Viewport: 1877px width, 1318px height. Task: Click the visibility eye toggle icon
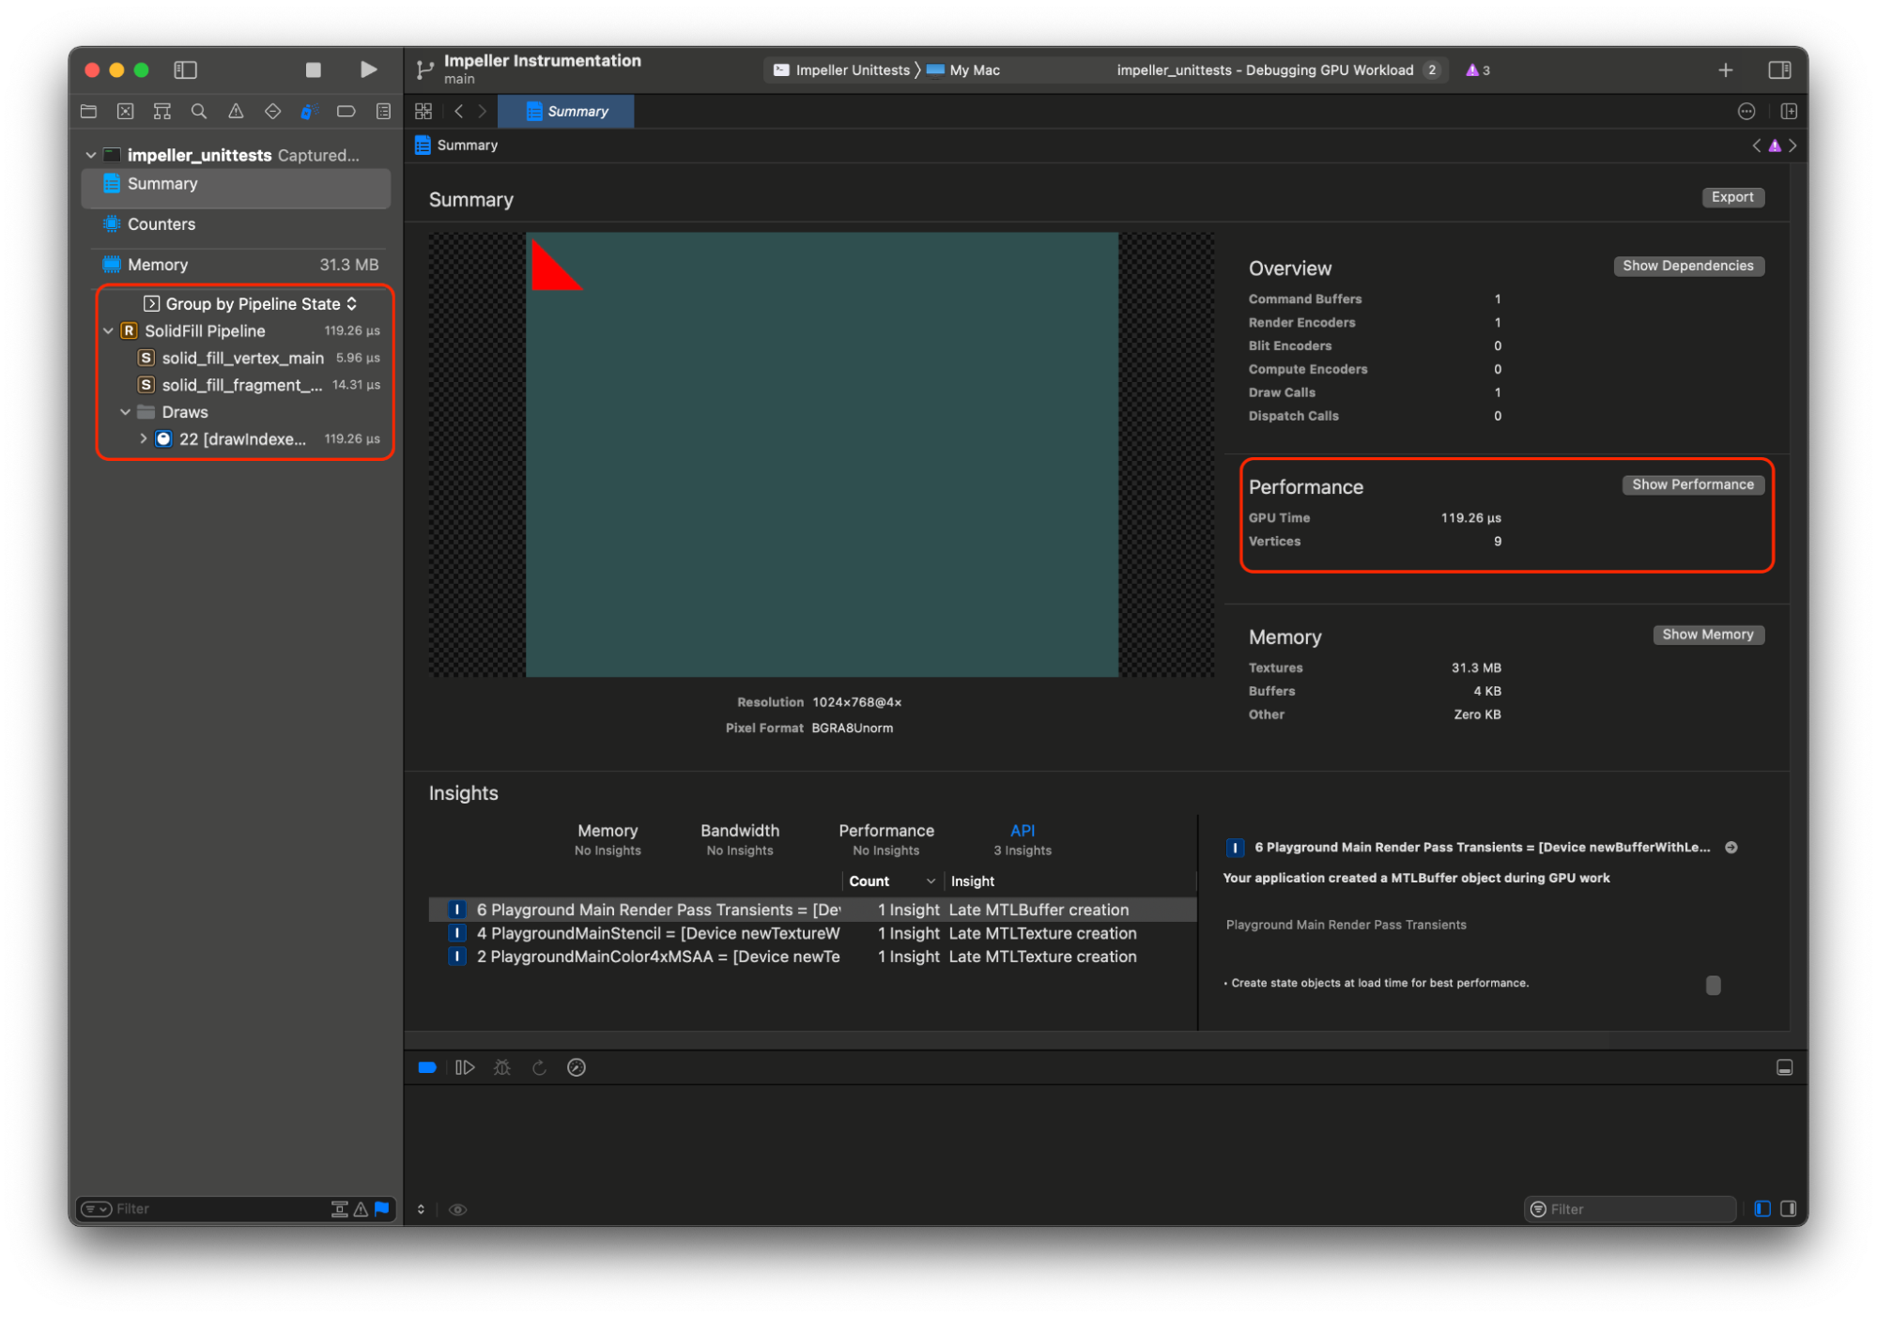[x=458, y=1210]
